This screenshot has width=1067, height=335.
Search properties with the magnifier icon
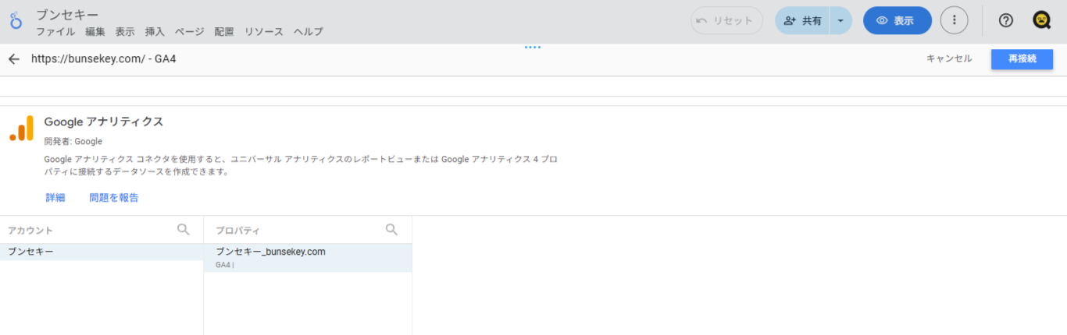tap(392, 229)
